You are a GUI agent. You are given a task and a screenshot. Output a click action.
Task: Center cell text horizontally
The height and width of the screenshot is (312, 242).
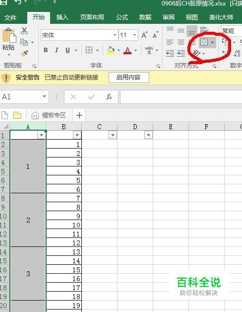tap(181, 42)
